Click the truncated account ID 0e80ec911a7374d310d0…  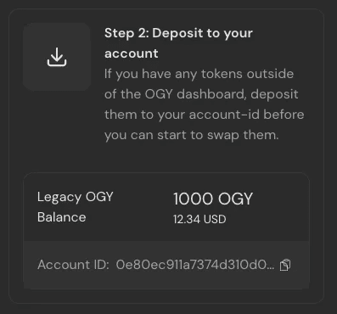click(x=195, y=265)
